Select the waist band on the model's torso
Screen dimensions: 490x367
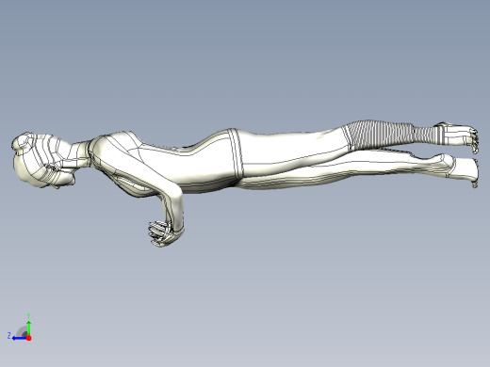tap(236, 153)
